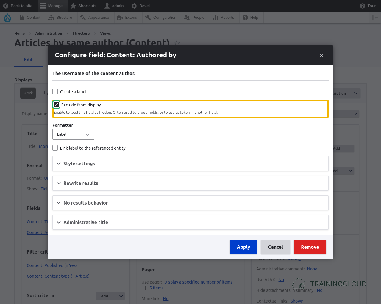Go to Views breadcrumb link
The width and height of the screenshot is (381, 304).
pos(105,33)
